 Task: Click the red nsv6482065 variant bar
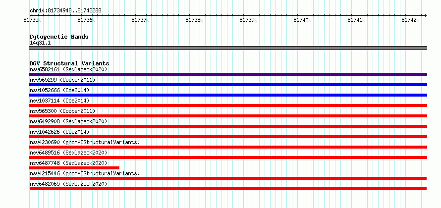click(228, 189)
